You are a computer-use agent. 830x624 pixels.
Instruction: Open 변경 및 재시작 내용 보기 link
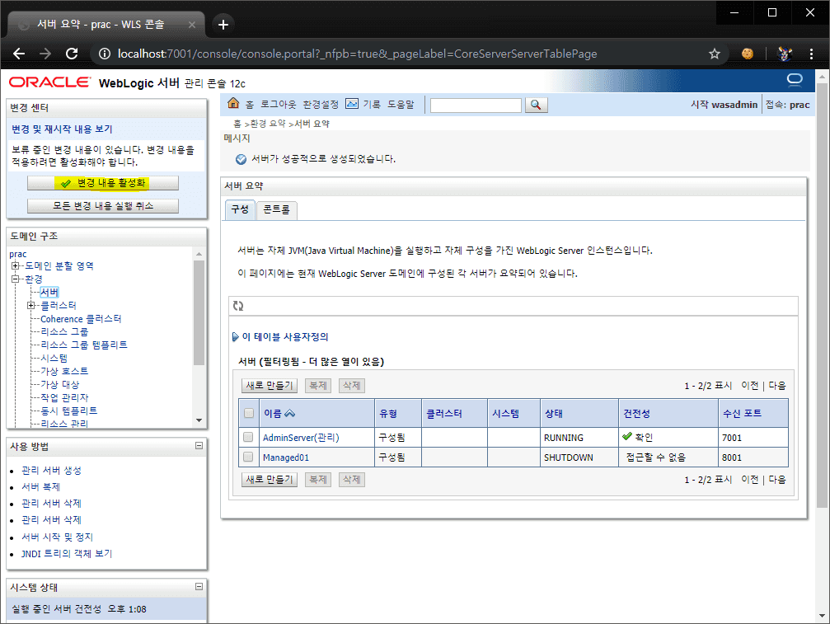coord(62,129)
